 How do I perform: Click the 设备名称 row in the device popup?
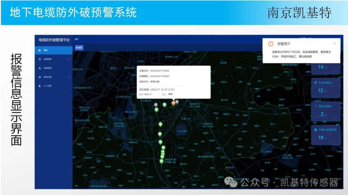click(154, 71)
